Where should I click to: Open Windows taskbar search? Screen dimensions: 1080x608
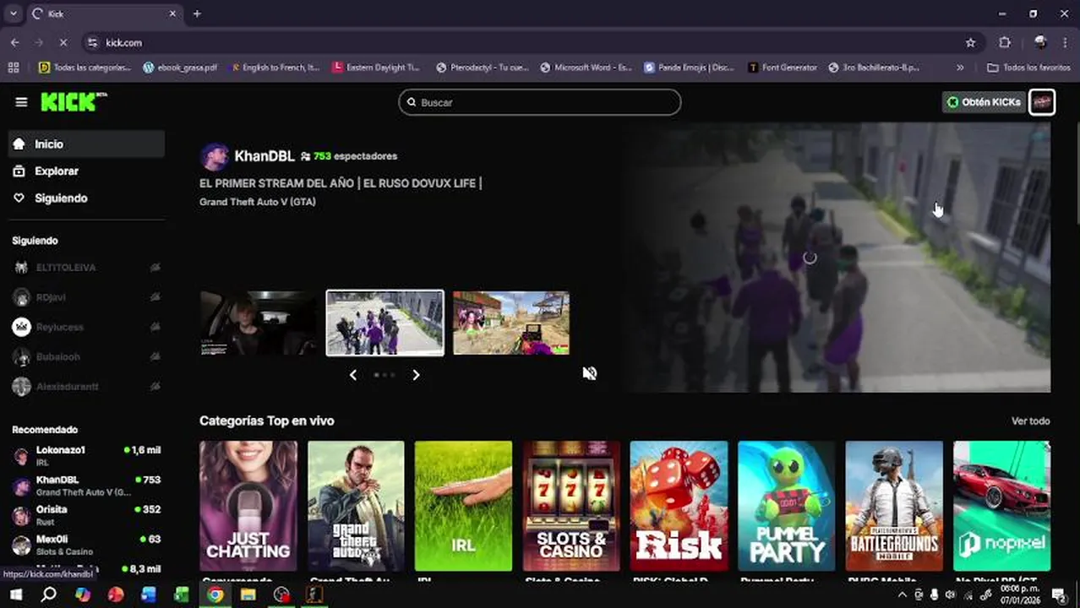click(49, 594)
